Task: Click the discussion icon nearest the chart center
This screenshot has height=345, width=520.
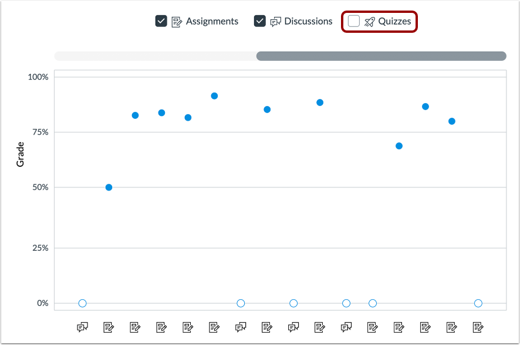Action: point(293,327)
